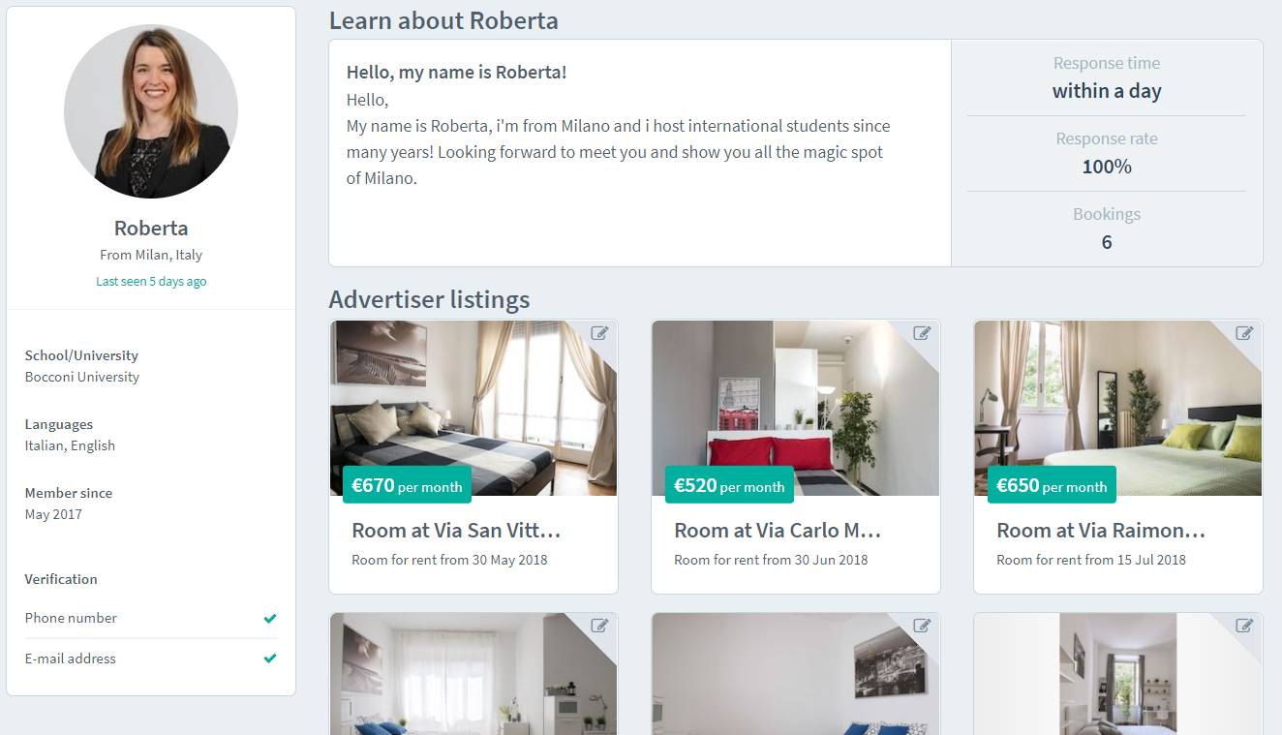Open Roberta's profile photo

click(x=151, y=111)
